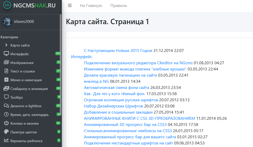This screenshot has width=253, height=147.
Task: Open Автоматическая смена фона сайта link
Action: coord(116,88)
